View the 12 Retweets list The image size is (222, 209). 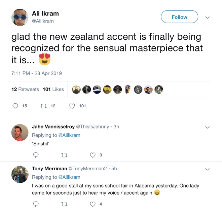pyautogui.click(x=25, y=89)
